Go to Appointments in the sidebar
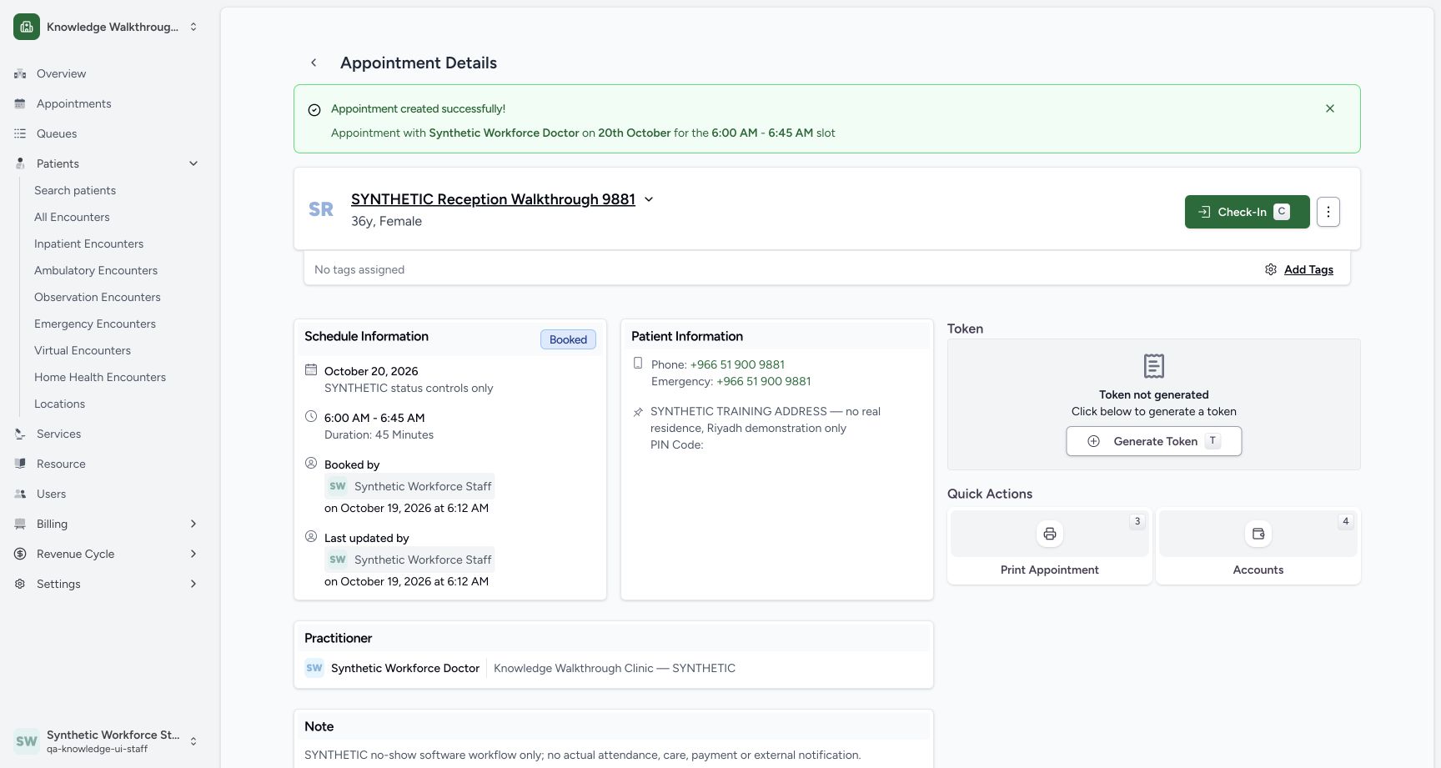 point(73,103)
